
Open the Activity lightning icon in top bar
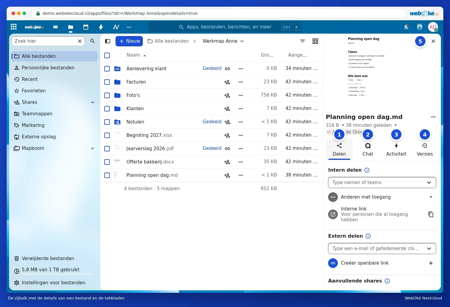pos(101,27)
